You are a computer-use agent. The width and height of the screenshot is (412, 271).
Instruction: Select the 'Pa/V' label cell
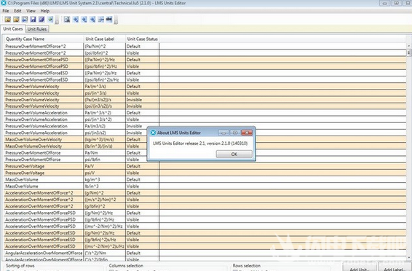point(105,166)
